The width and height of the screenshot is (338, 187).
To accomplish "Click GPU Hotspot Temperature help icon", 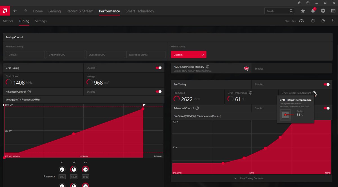I will [x=314, y=93].
